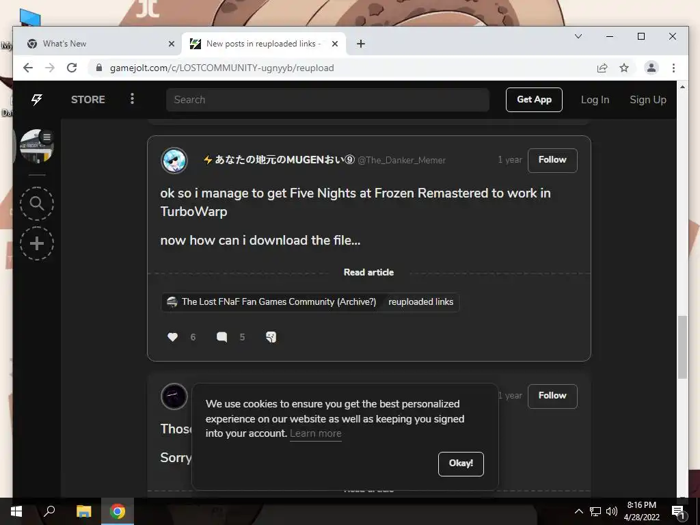Open File Explorer from the taskbar

pos(83,511)
